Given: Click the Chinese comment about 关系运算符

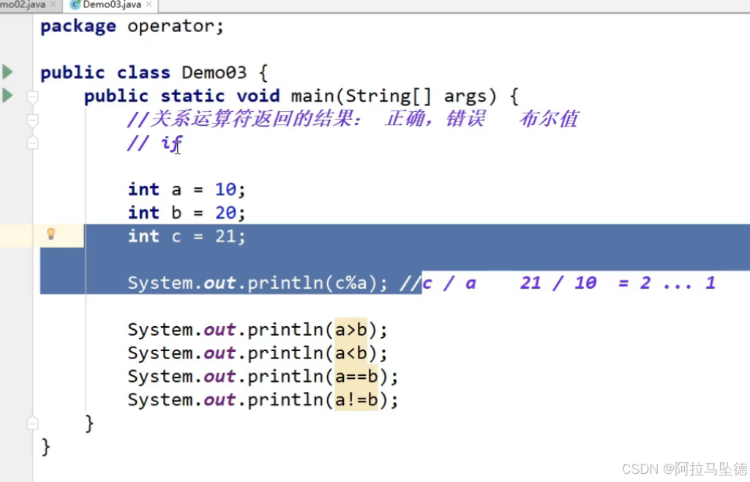Looking at the screenshot, I should click(x=353, y=118).
